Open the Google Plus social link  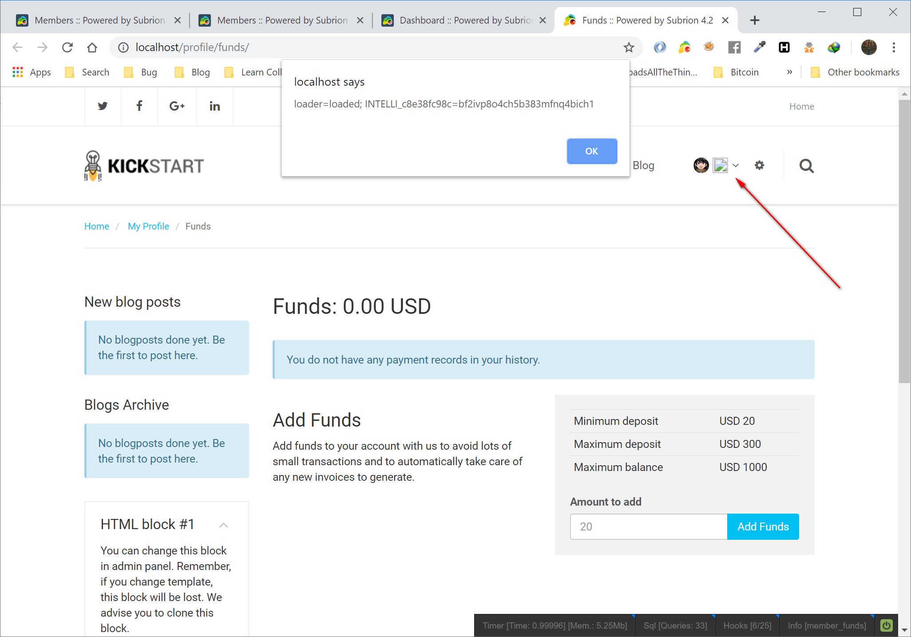tap(177, 106)
